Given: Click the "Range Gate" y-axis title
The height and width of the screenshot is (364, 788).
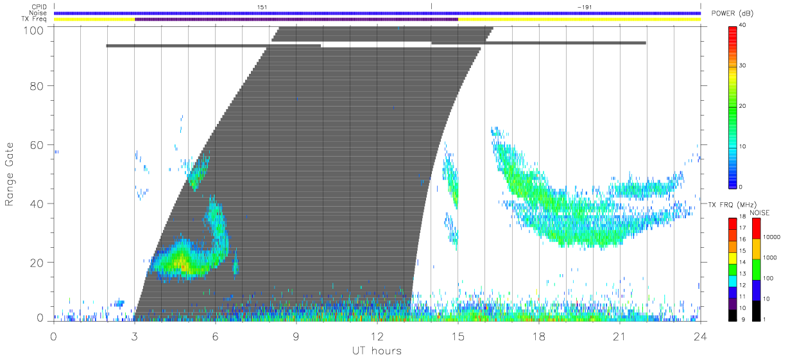Looking at the screenshot, I should coord(10,174).
